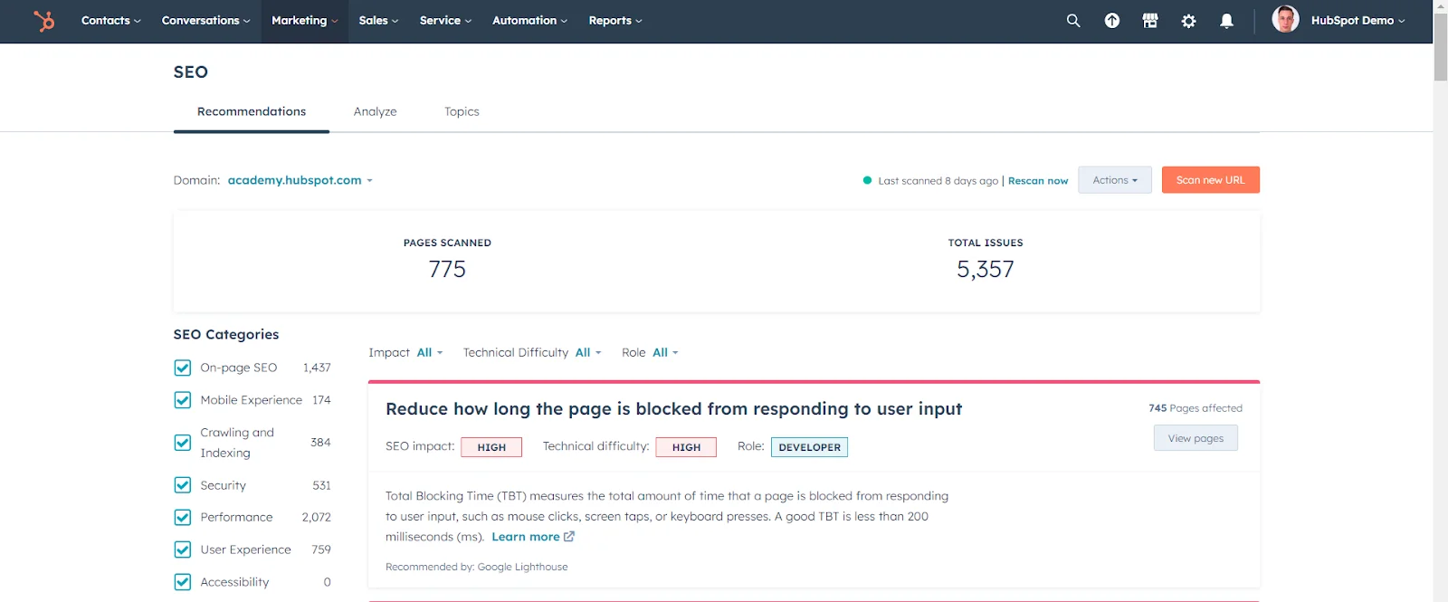Uncheck the On-page SEO category

coord(183,368)
